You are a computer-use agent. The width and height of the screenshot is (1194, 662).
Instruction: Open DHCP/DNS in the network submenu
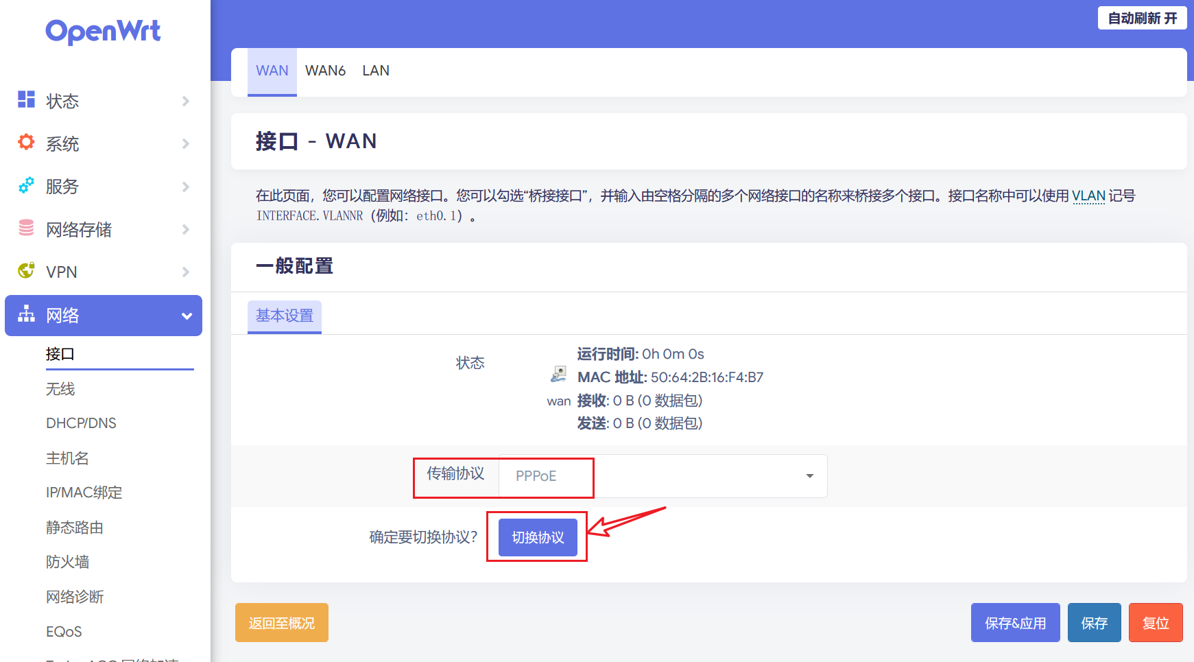[81, 423]
